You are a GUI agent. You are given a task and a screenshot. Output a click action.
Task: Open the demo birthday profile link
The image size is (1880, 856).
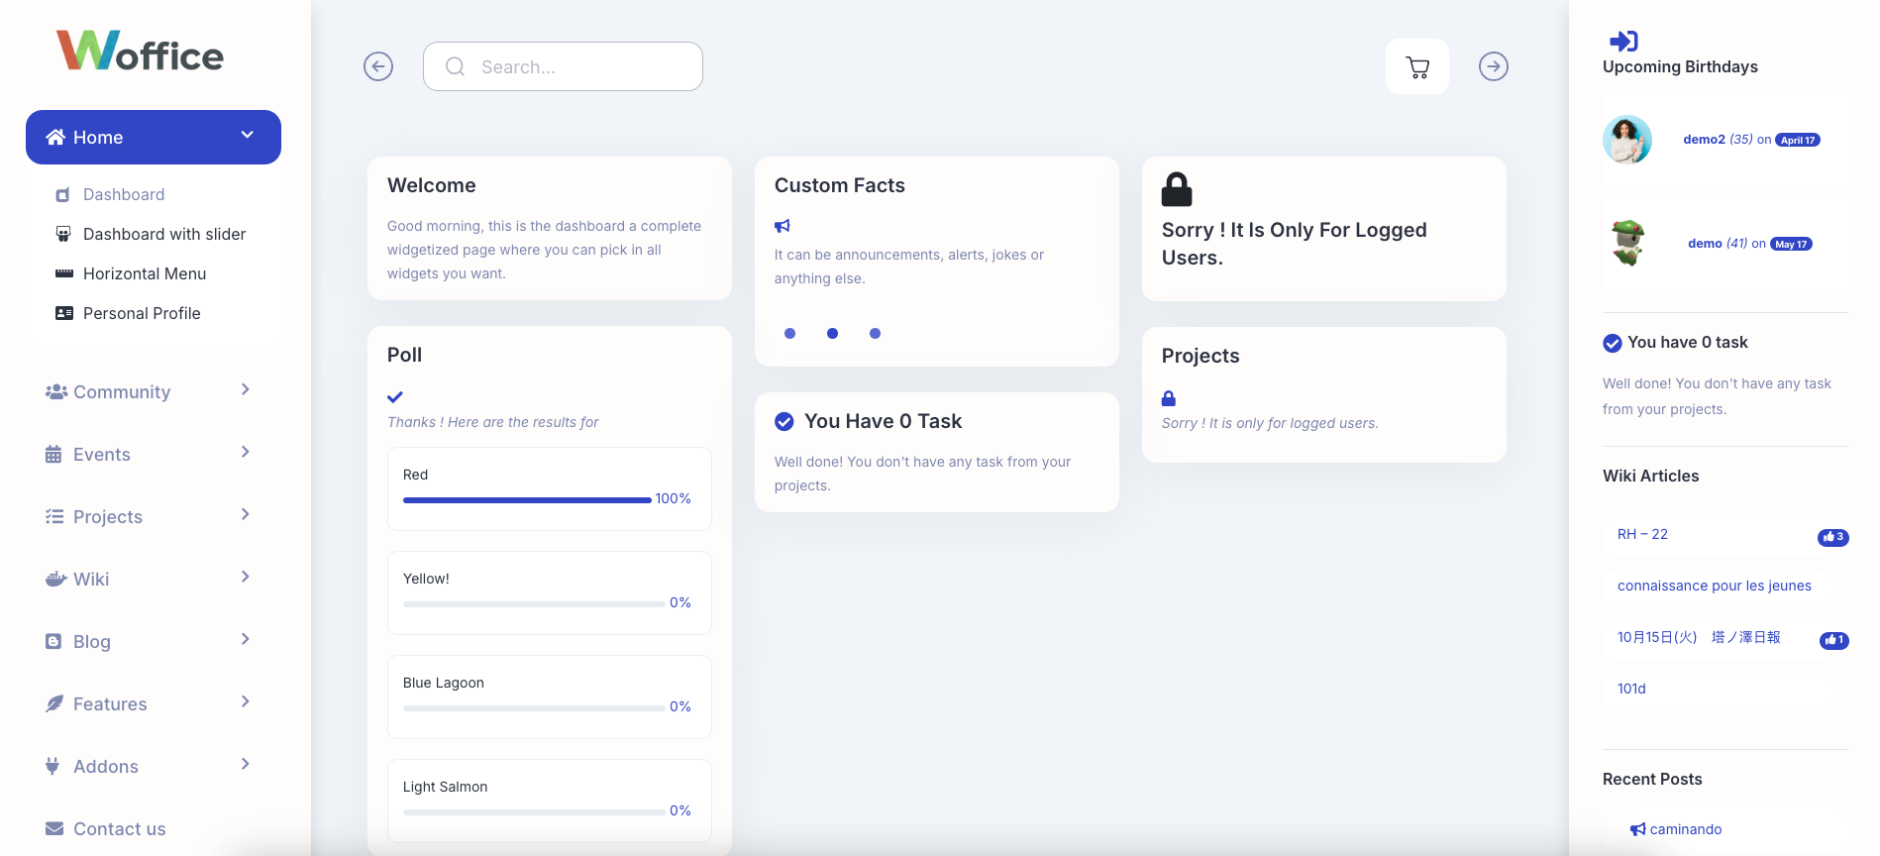tap(1705, 244)
